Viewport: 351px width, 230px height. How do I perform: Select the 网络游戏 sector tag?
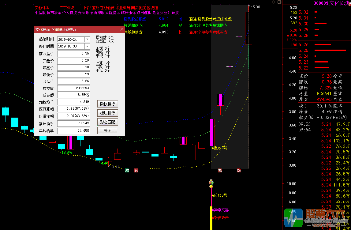[x=91, y=8]
